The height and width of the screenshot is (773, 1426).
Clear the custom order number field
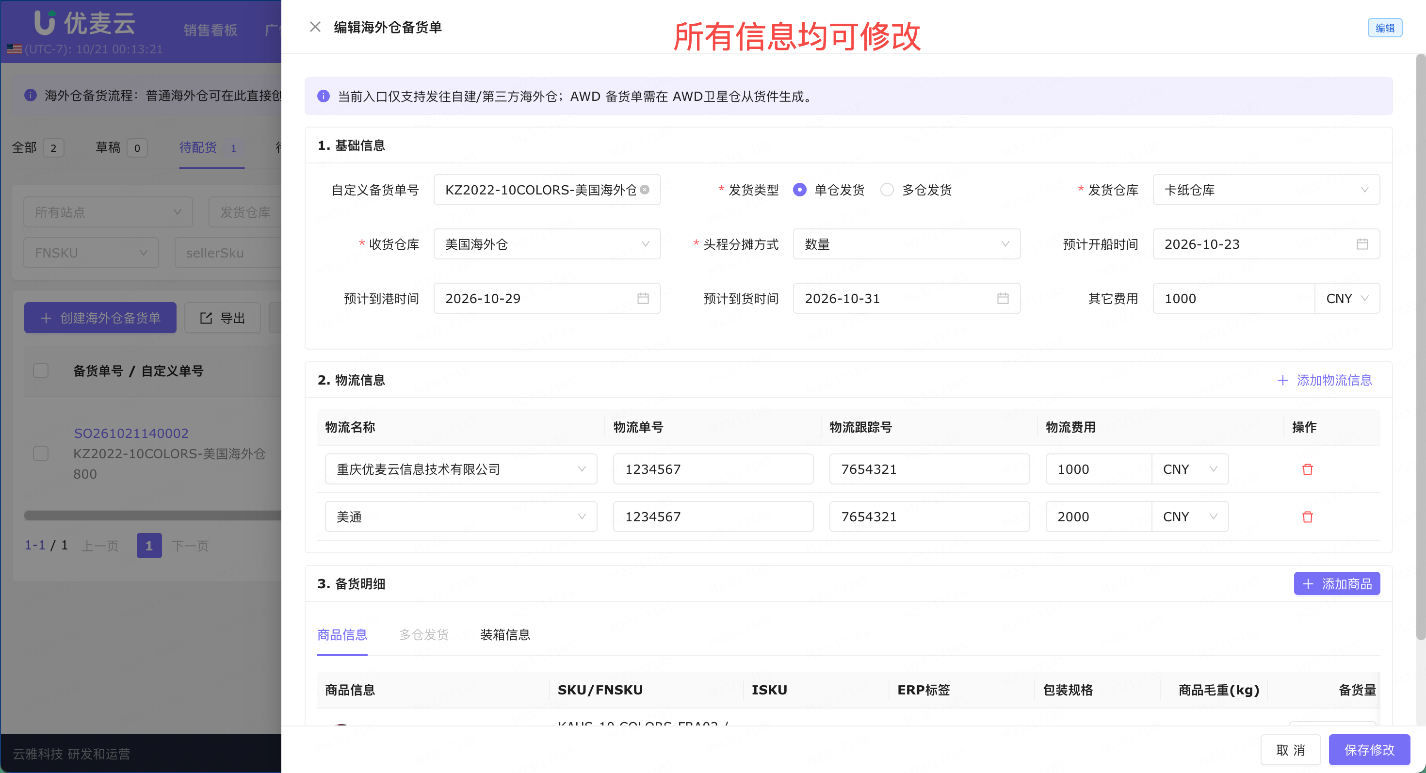[645, 190]
